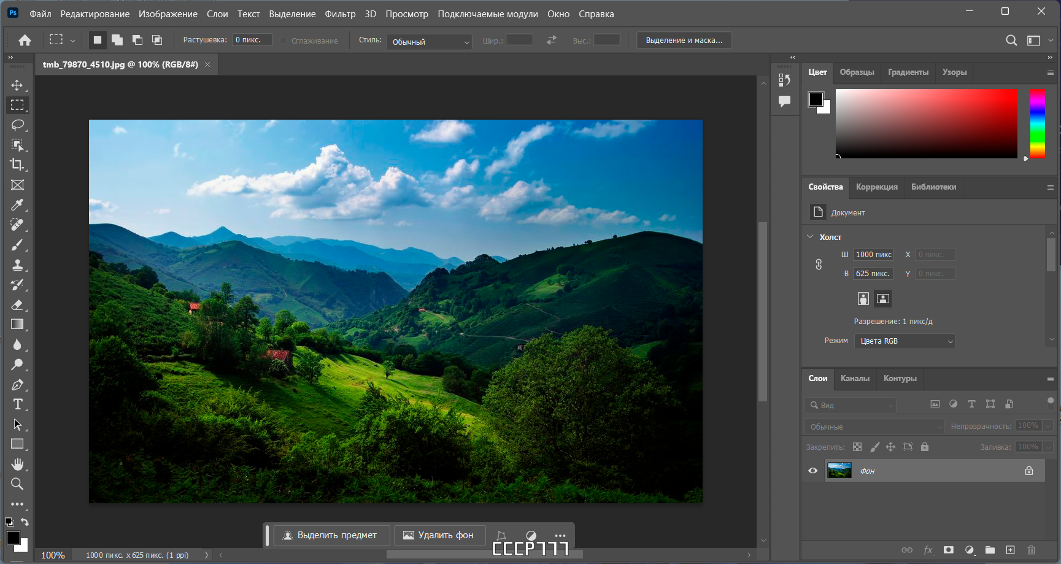Viewport: 1061px width, 564px height.
Task: Collapse the Холст section
Action: coord(810,237)
